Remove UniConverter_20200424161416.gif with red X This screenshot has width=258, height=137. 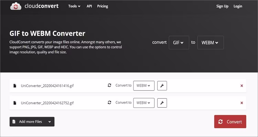point(242,86)
